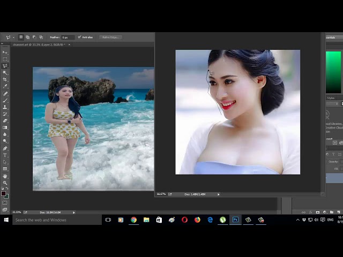Viewport: 343px width, 257px height.
Task: Select the Brush tool
Action: point(5,100)
